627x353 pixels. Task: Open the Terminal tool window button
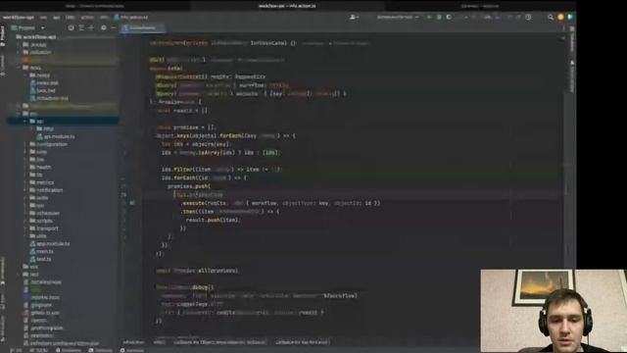coord(100,350)
